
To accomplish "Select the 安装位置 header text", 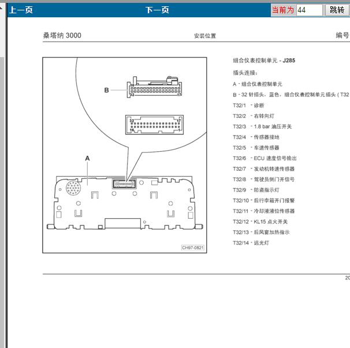I will tap(204, 36).
